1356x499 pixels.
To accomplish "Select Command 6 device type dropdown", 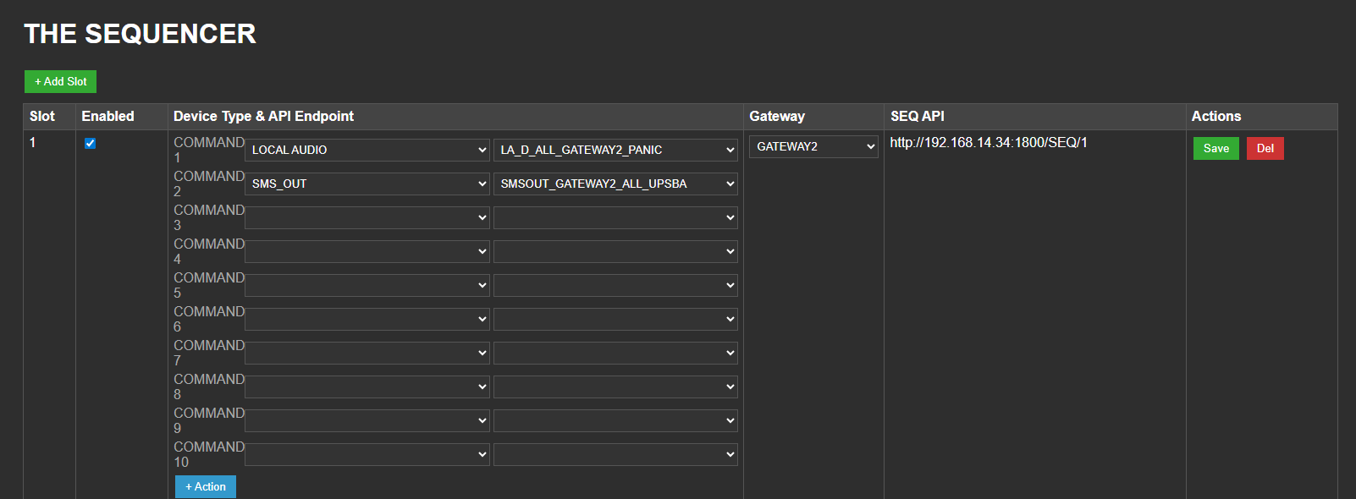I will tap(367, 319).
